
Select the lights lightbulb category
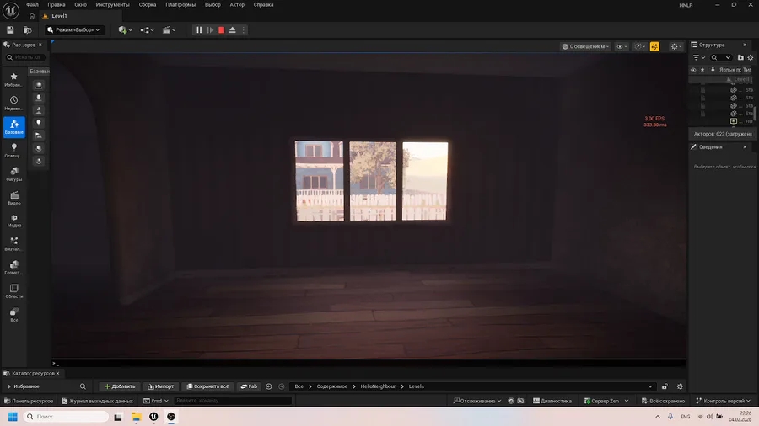pyautogui.click(x=14, y=151)
